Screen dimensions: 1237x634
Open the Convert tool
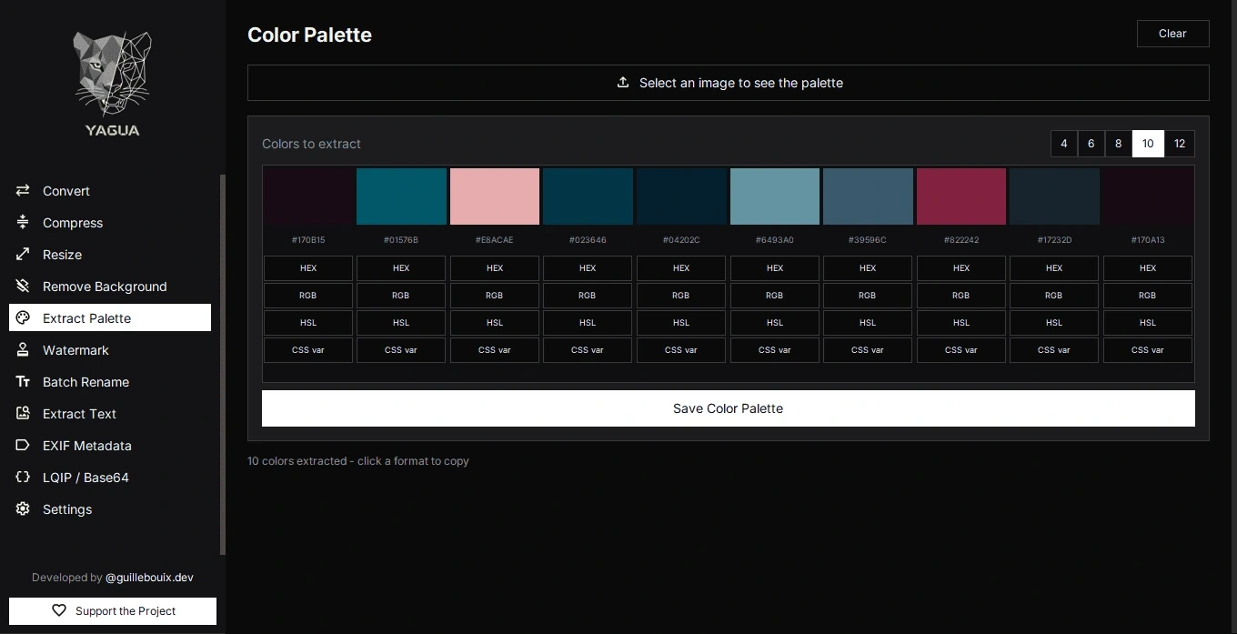(x=110, y=191)
